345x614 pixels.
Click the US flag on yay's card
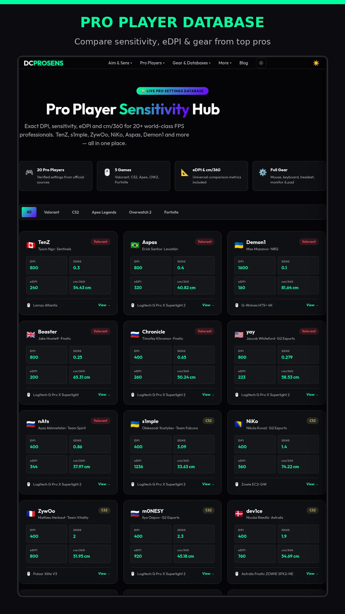click(x=239, y=335)
